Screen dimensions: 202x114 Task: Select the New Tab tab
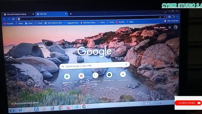(x=51, y=14)
